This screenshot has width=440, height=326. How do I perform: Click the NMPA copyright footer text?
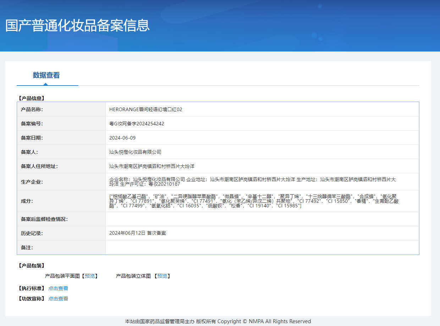coord(218,321)
